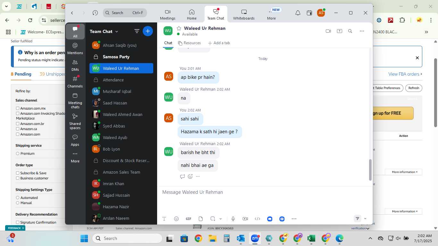This screenshot has width=438, height=246.
Task: Open Zoom history clock icon
Action: (x=95, y=13)
